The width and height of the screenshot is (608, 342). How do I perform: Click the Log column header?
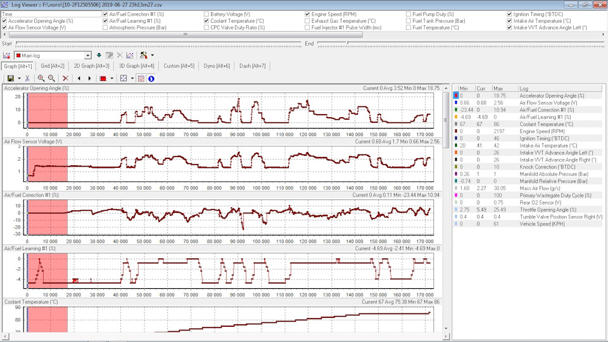coord(560,89)
